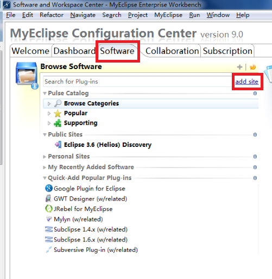Collapse the Public Sites section
The height and width of the screenshot is (279, 272).
click(x=45, y=135)
